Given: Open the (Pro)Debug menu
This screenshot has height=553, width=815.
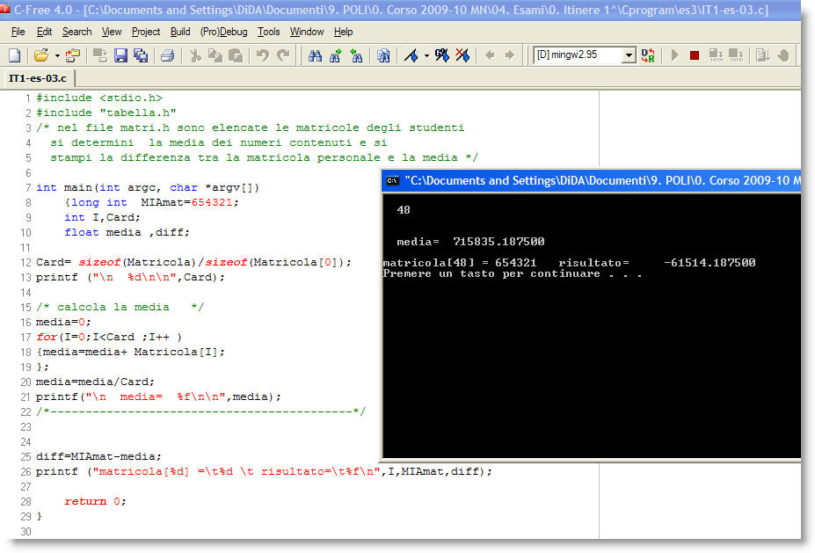Looking at the screenshot, I should tap(224, 32).
